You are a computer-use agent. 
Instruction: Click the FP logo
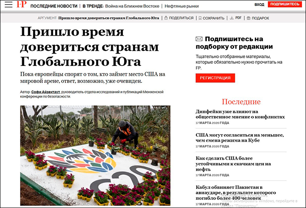[22, 5]
